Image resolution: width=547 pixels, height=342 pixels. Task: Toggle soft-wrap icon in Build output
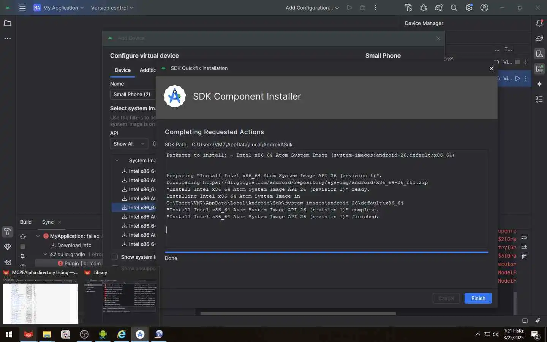(x=524, y=237)
